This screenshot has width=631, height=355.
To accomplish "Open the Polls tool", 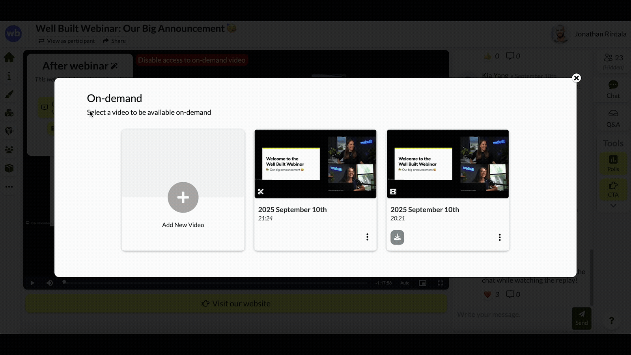I will [x=613, y=163].
